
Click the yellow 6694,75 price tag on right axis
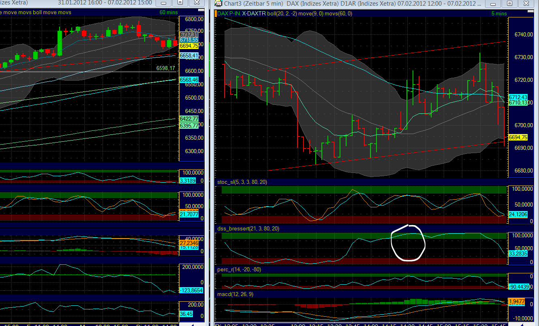[519, 138]
